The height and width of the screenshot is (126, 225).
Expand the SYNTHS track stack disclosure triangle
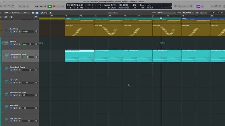3,43
